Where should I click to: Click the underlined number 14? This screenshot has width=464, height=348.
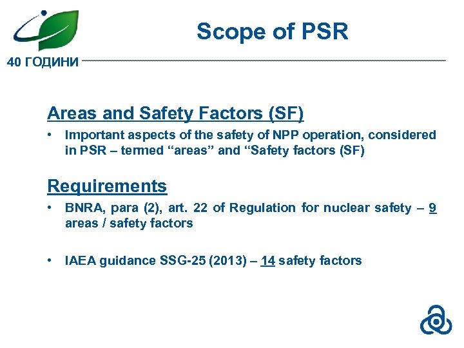(x=268, y=261)
